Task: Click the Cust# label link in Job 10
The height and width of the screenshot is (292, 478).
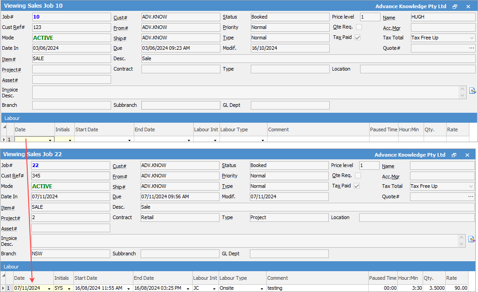Action: click(120, 18)
